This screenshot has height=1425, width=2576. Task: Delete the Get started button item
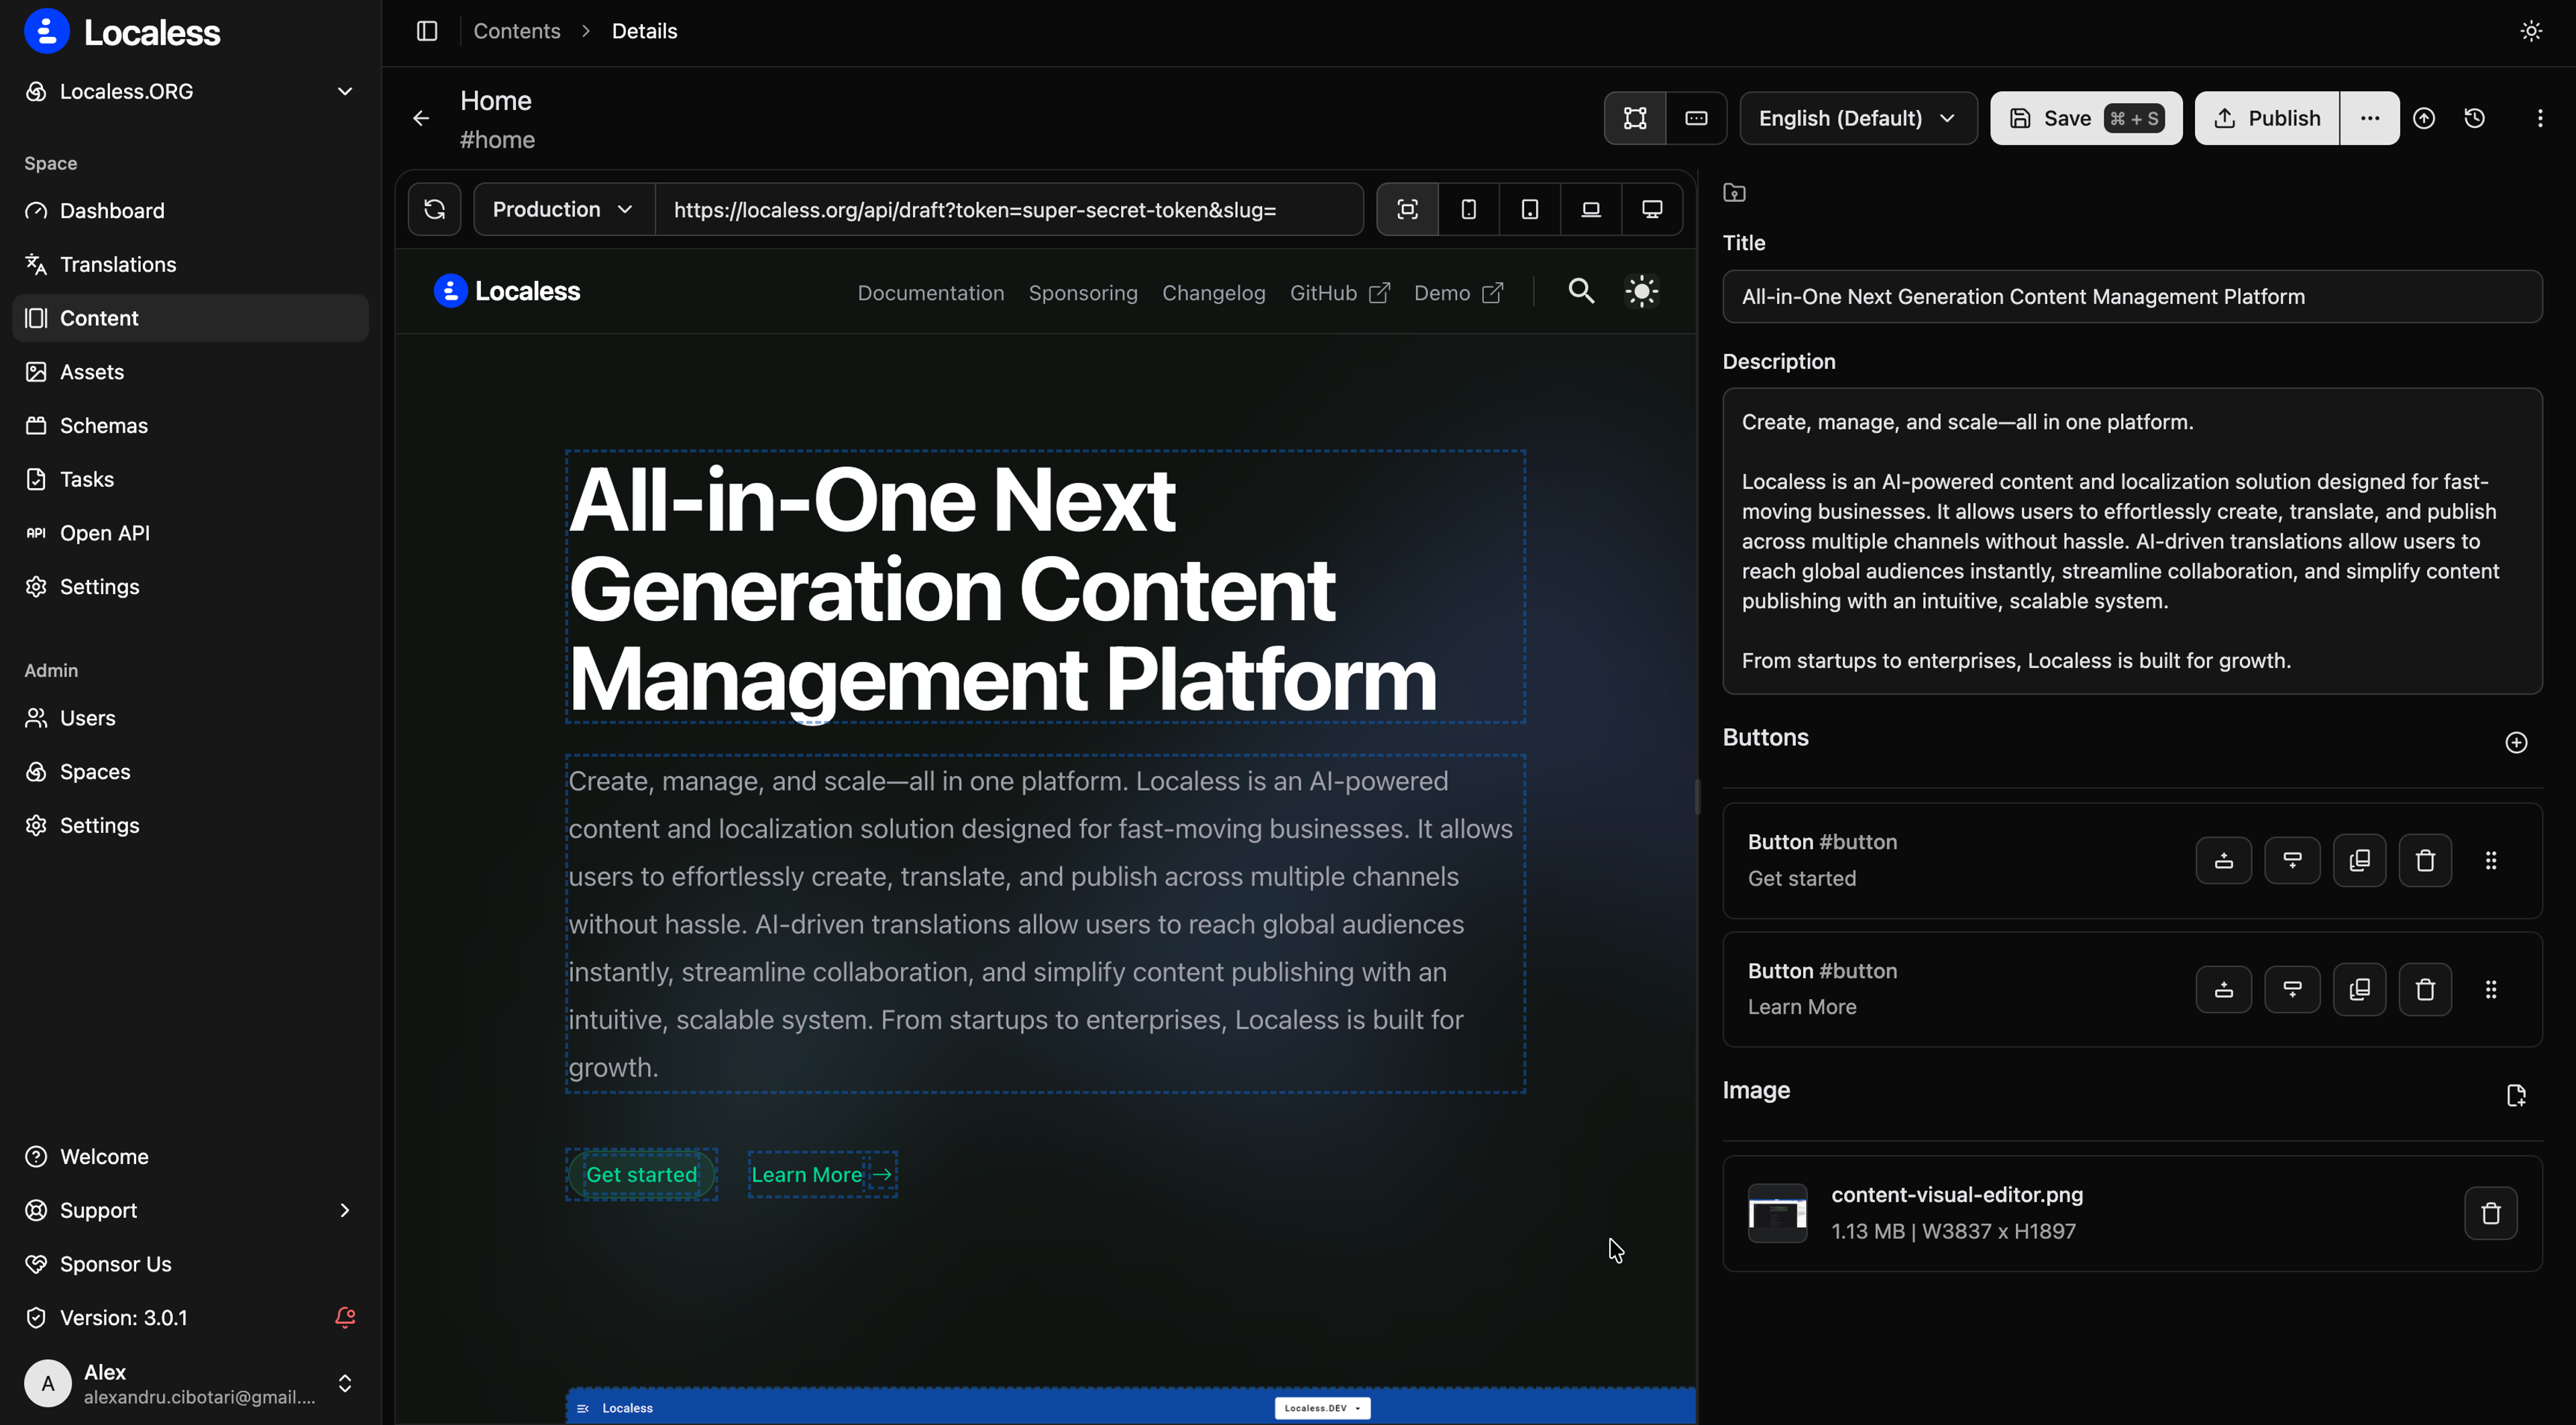coord(2425,860)
